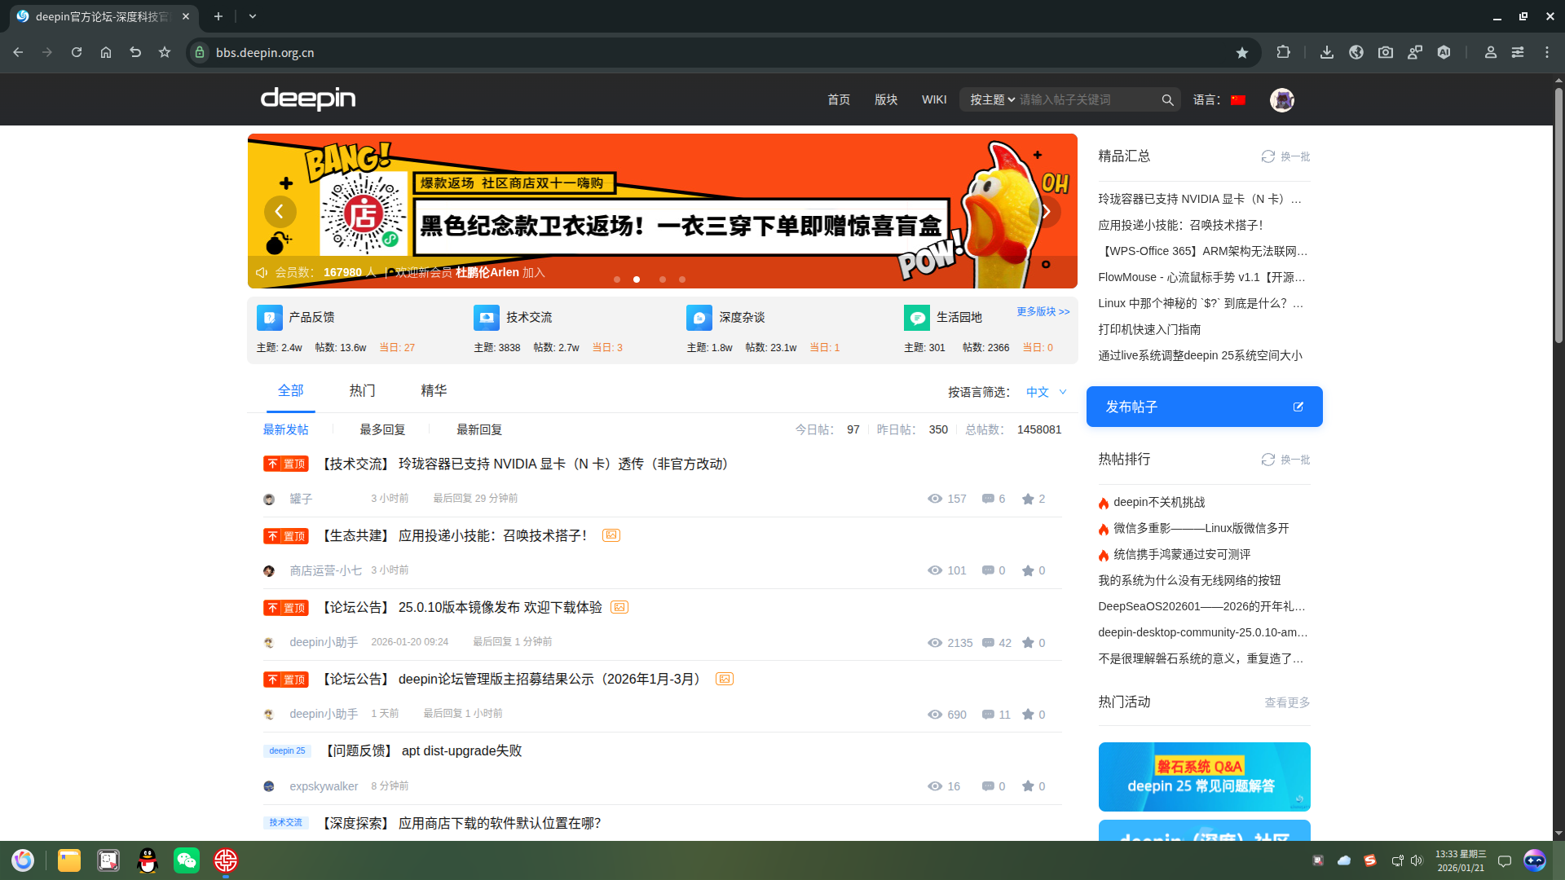The image size is (1565, 880).
Task: Switch to the 热门 tab
Action: (x=362, y=391)
